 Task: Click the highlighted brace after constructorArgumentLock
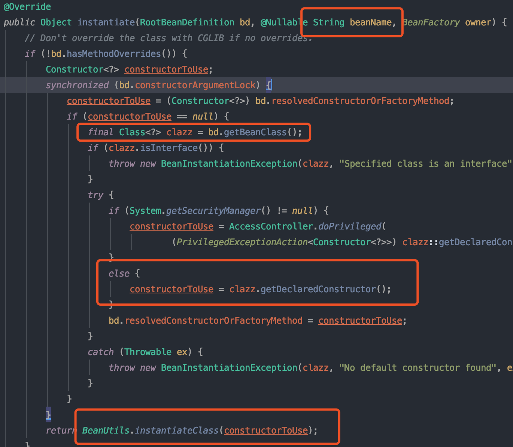(x=269, y=85)
